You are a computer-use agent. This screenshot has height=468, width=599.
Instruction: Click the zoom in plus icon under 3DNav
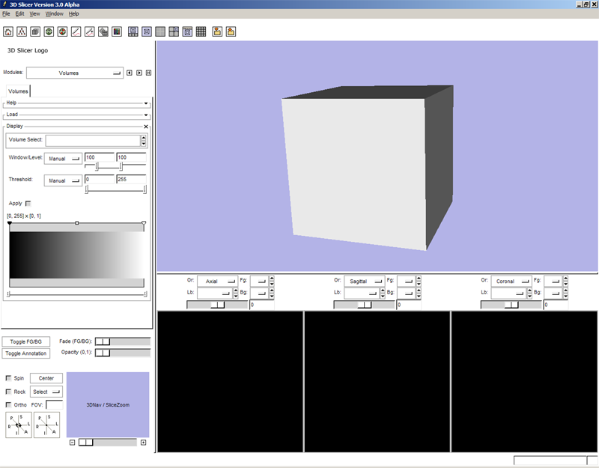[x=144, y=443]
